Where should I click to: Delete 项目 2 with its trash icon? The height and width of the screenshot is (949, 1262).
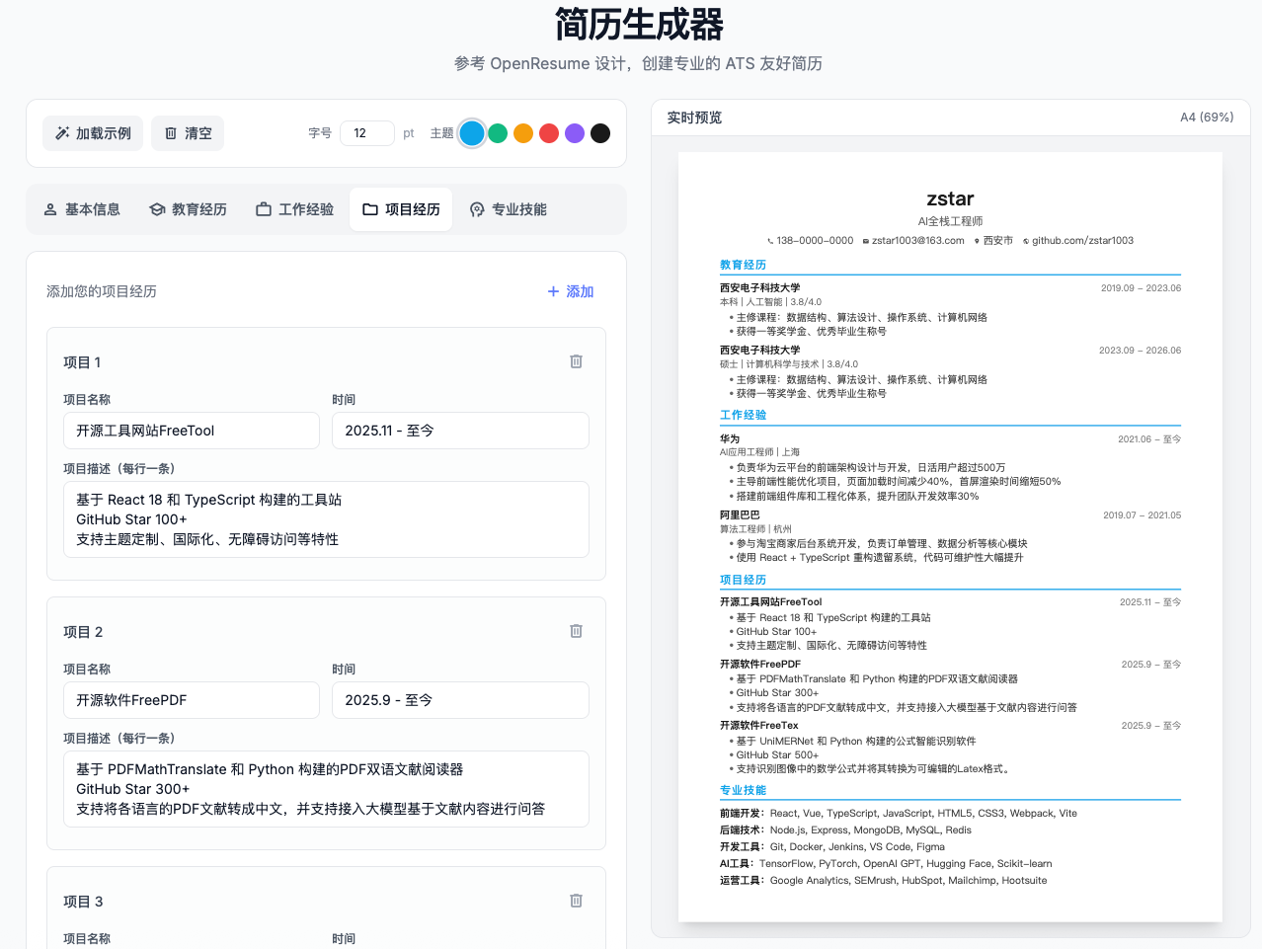(x=576, y=631)
